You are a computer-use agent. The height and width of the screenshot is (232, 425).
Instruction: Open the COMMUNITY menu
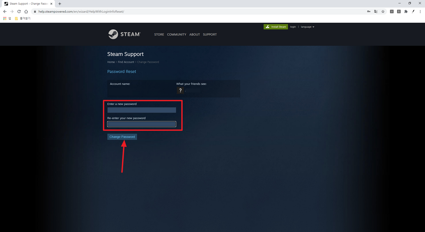177,34
